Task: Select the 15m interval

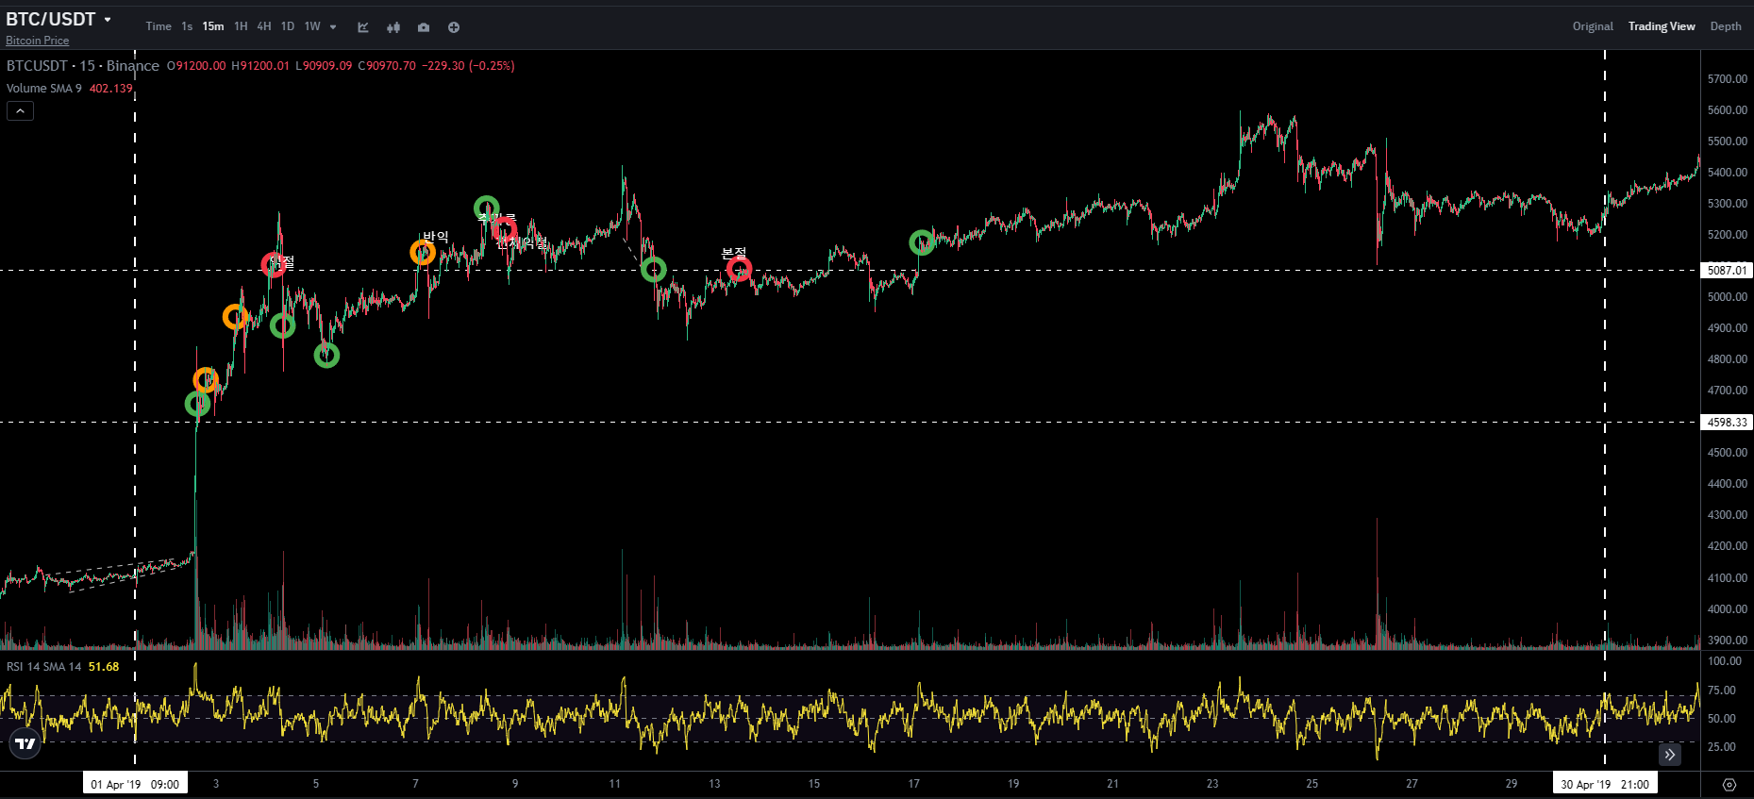Action: (213, 26)
